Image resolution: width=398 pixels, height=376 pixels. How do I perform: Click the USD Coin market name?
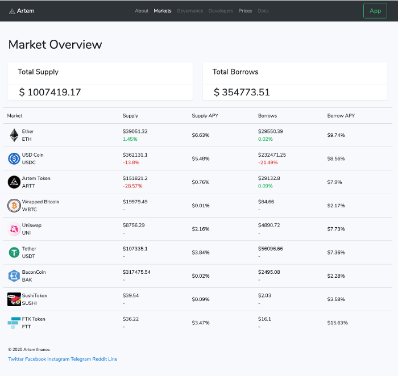33,155
